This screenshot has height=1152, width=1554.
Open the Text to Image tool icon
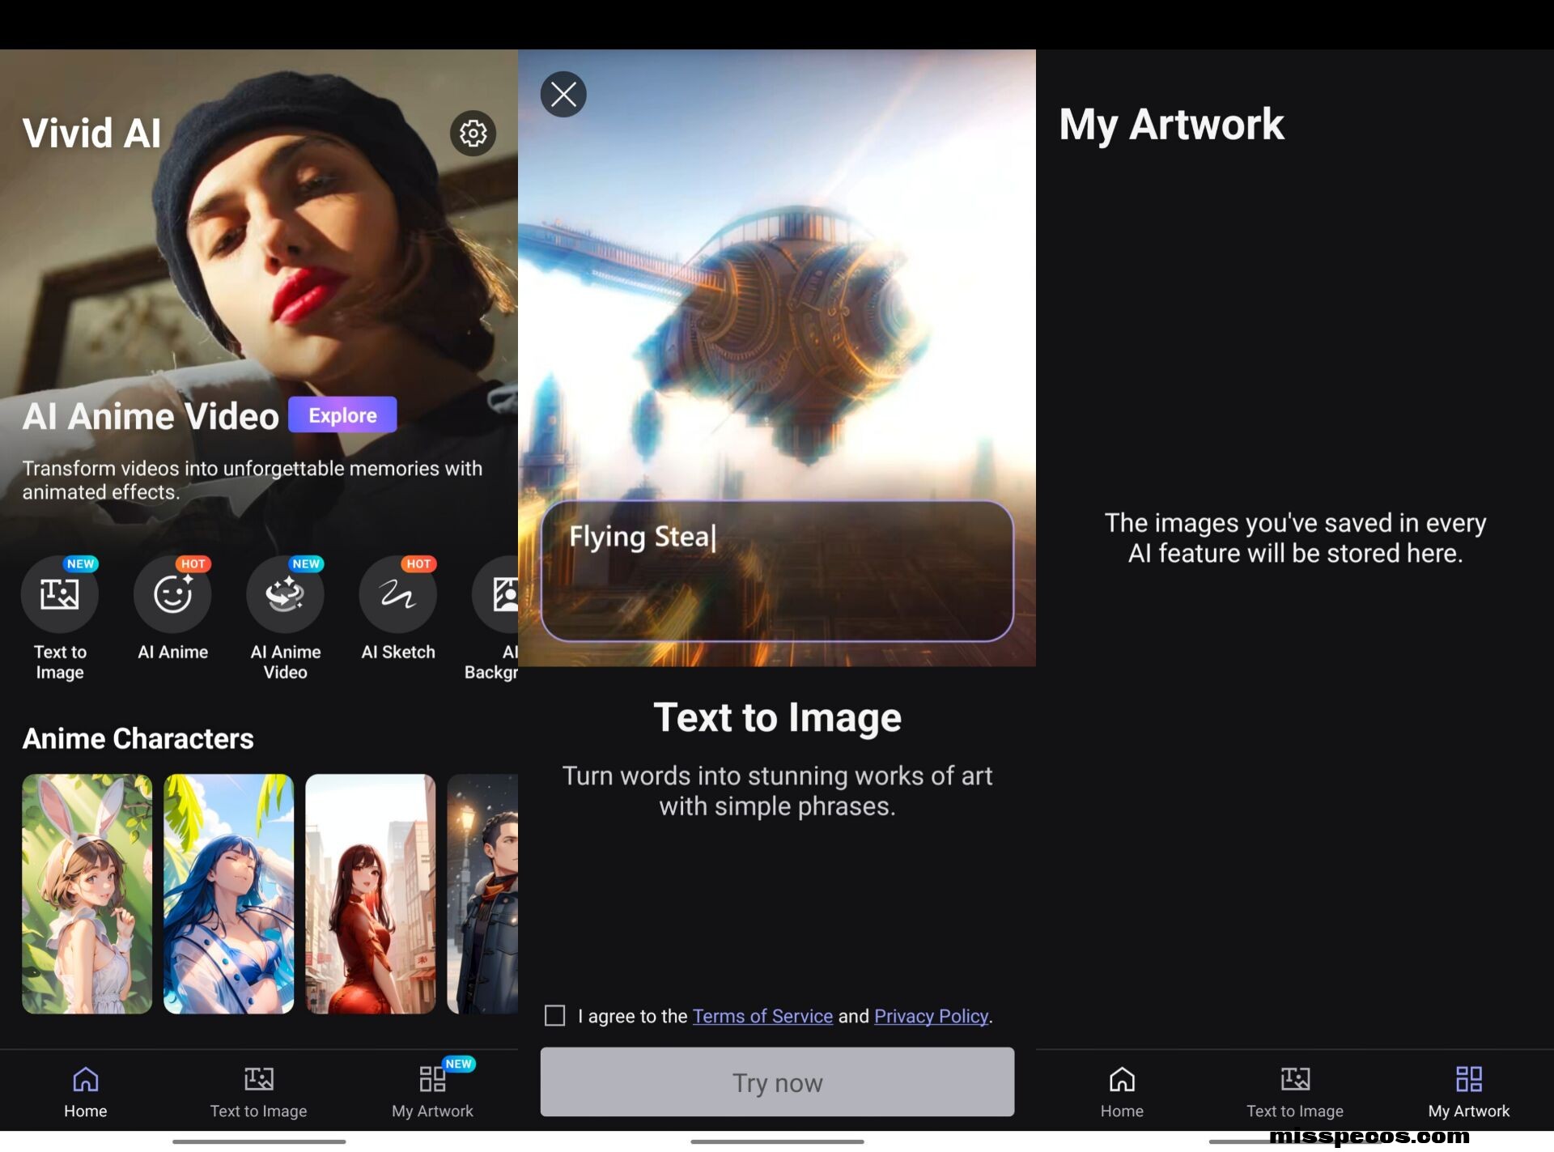click(60, 595)
